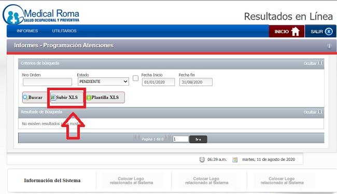Collapse the Criterios de búsqueda panel via Ocultar

[313, 63]
